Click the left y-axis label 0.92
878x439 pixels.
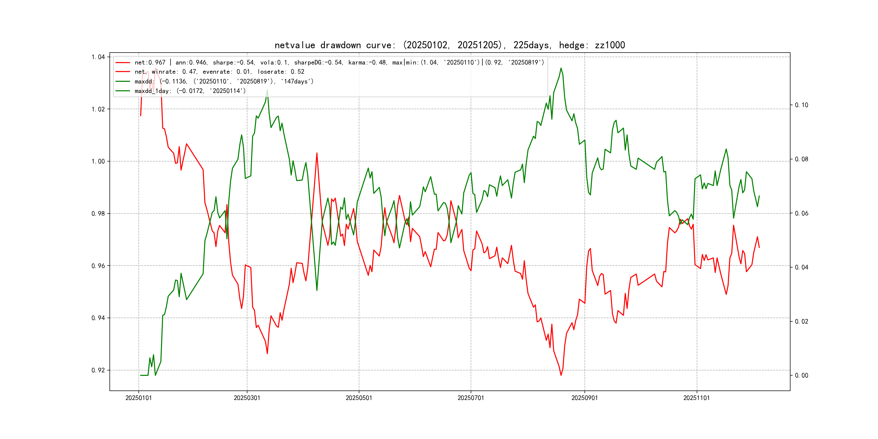[x=98, y=370]
